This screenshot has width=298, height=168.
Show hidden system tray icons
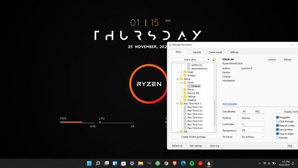(259, 163)
